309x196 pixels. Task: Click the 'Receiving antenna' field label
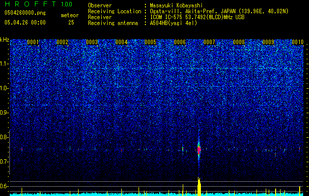click(x=113, y=23)
